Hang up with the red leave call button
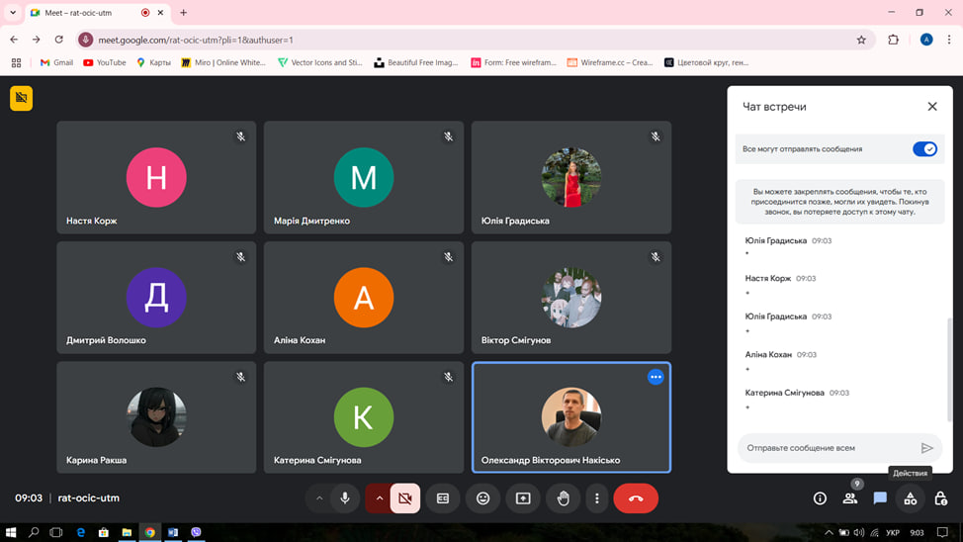Image resolution: width=963 pixels, height=542 pixels. pyautogui.click(x=636, y=498)
